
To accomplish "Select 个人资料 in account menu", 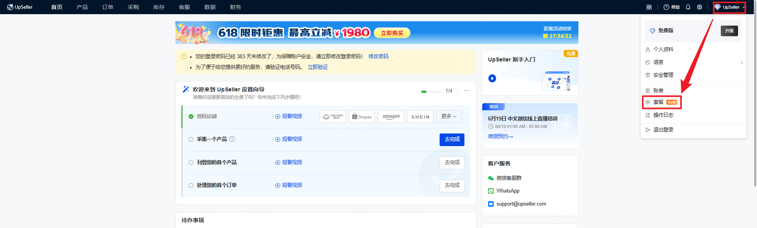I will click(694, 50).
